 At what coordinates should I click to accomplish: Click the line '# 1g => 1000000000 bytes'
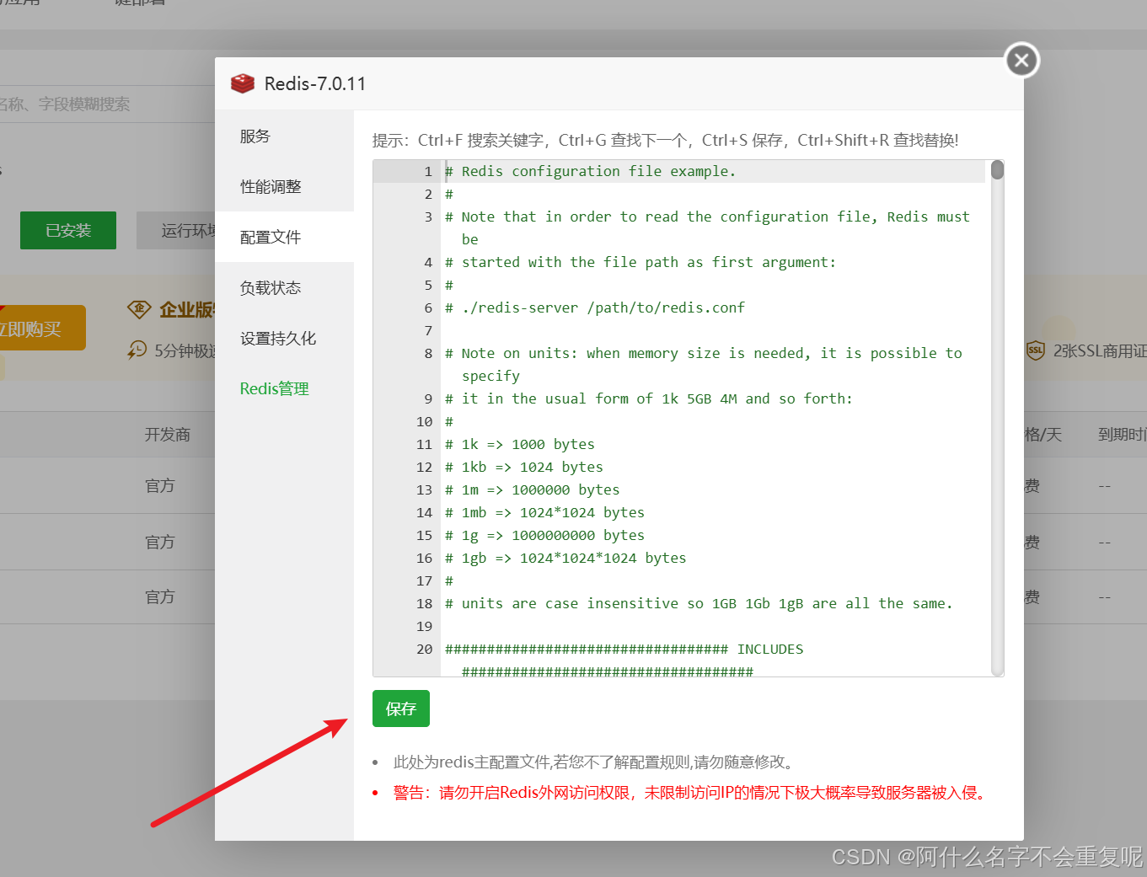click(x=544, y=535)
